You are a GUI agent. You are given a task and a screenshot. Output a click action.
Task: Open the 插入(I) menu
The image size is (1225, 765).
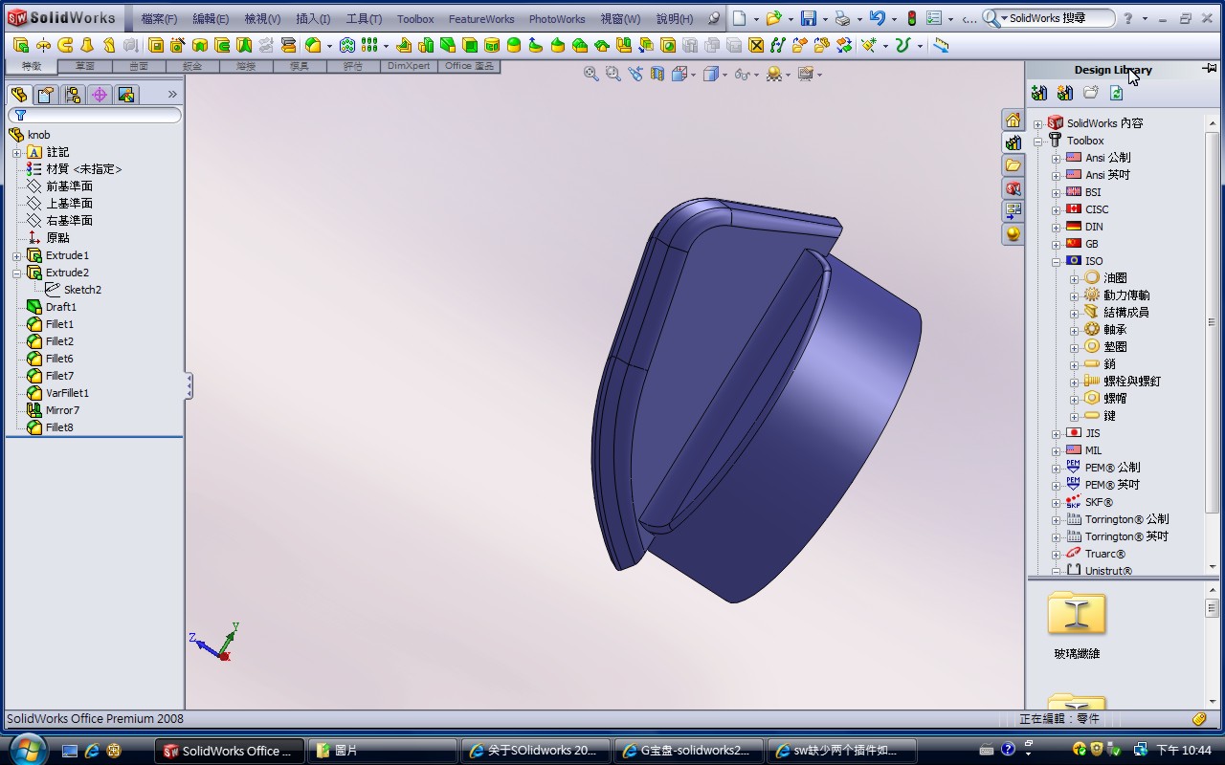click(313, 19)
